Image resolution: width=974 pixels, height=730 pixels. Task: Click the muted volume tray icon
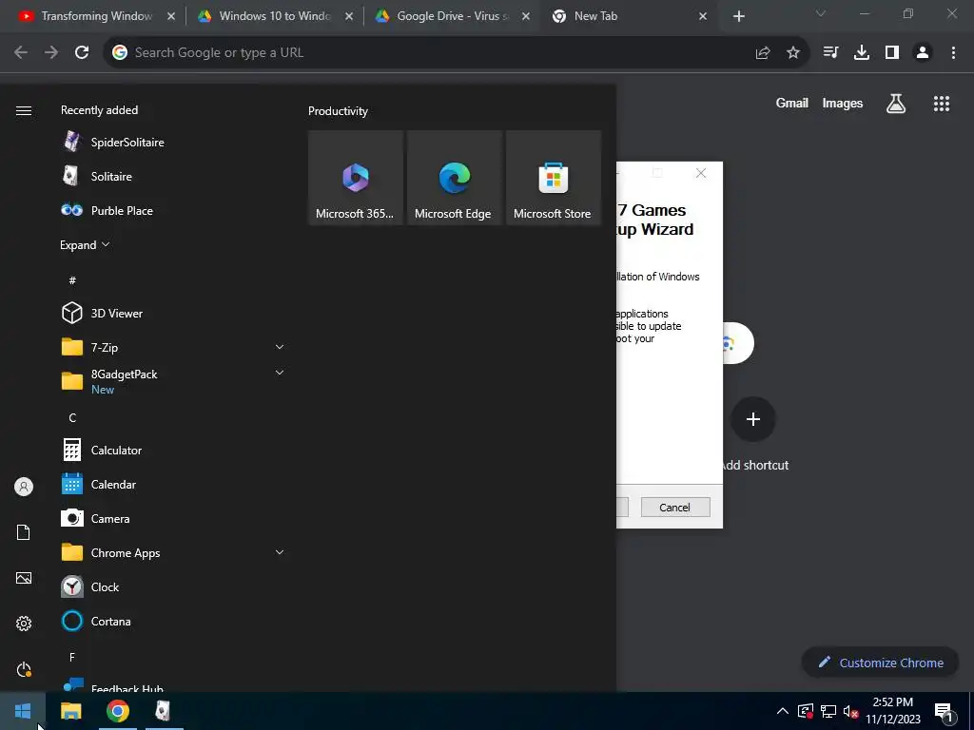pyautogui.click(x=850, y=711)
